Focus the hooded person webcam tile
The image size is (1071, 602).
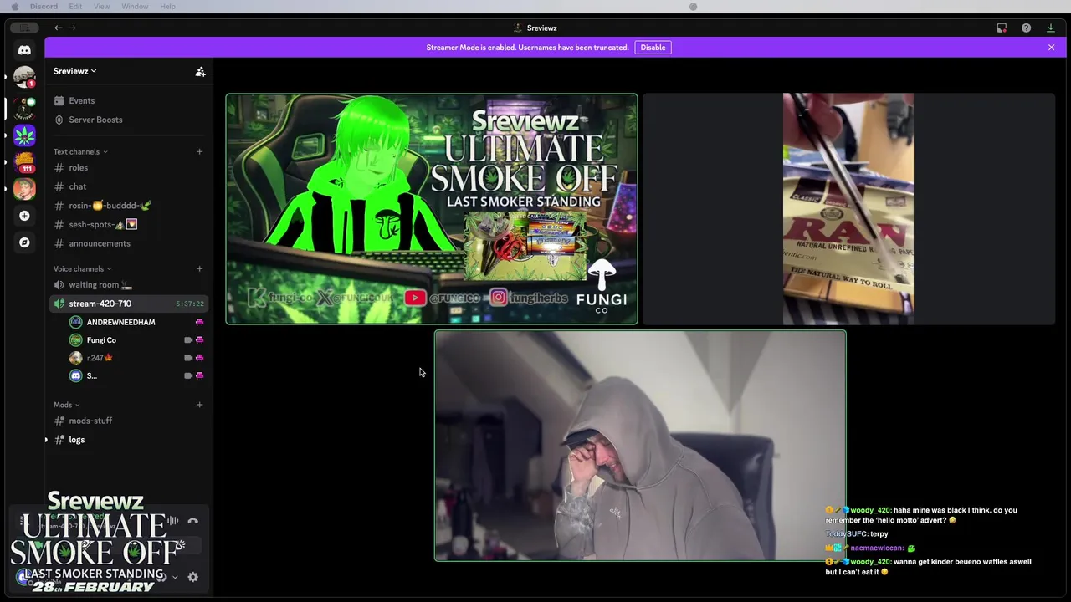click(x=640, y=446)
